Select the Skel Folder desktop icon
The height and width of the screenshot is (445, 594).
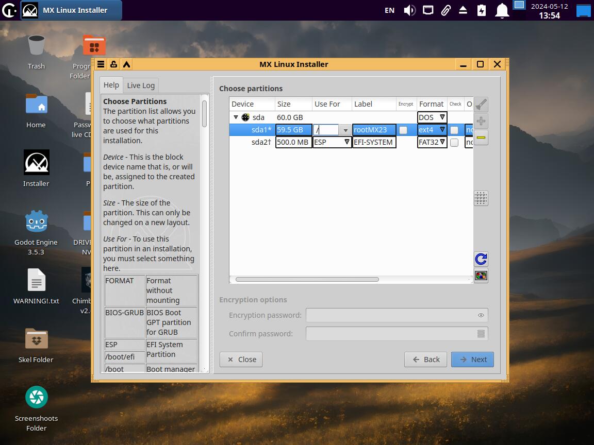pyautogui.click(x=36, y=345)
